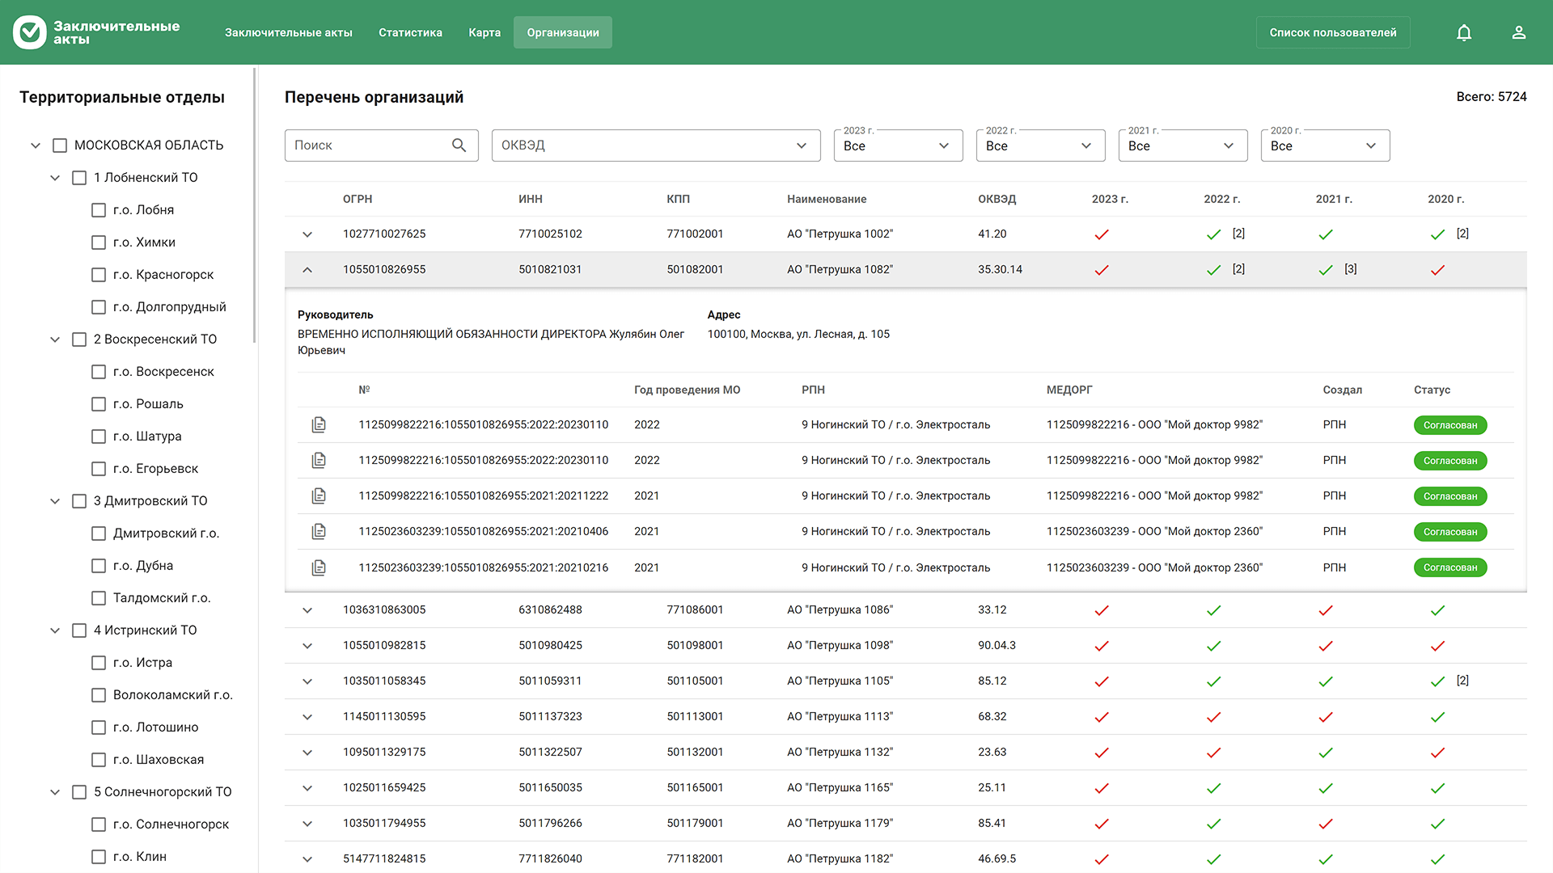Click Согласован status on the 20211222 act
Image resolution: width=1553 pixels, height=873 pixels.
pos(1450,496)
